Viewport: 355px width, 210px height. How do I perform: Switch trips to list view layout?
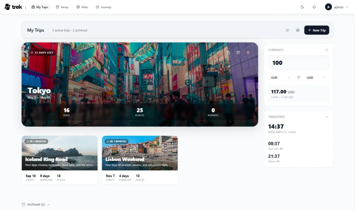[287, 30]
